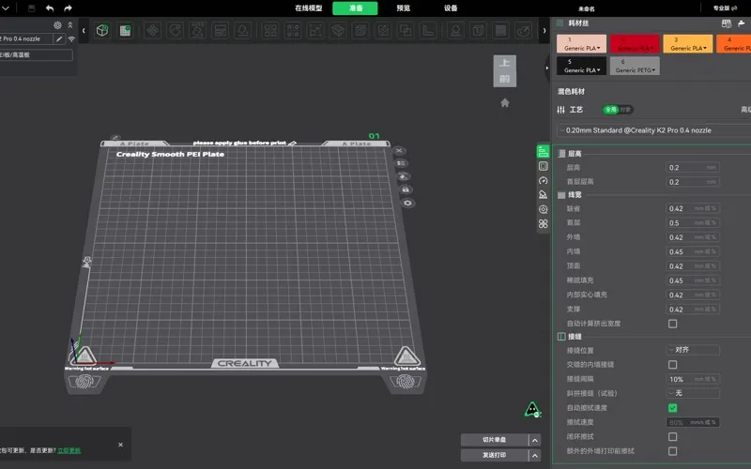Select the Scale tool icon
This screenshot has height=469, width=751.
[x=315, y=31]
